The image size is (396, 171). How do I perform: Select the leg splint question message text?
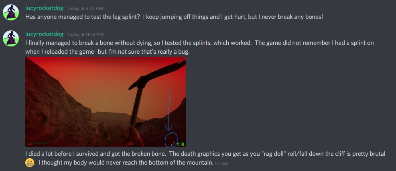tap(174, 17)
